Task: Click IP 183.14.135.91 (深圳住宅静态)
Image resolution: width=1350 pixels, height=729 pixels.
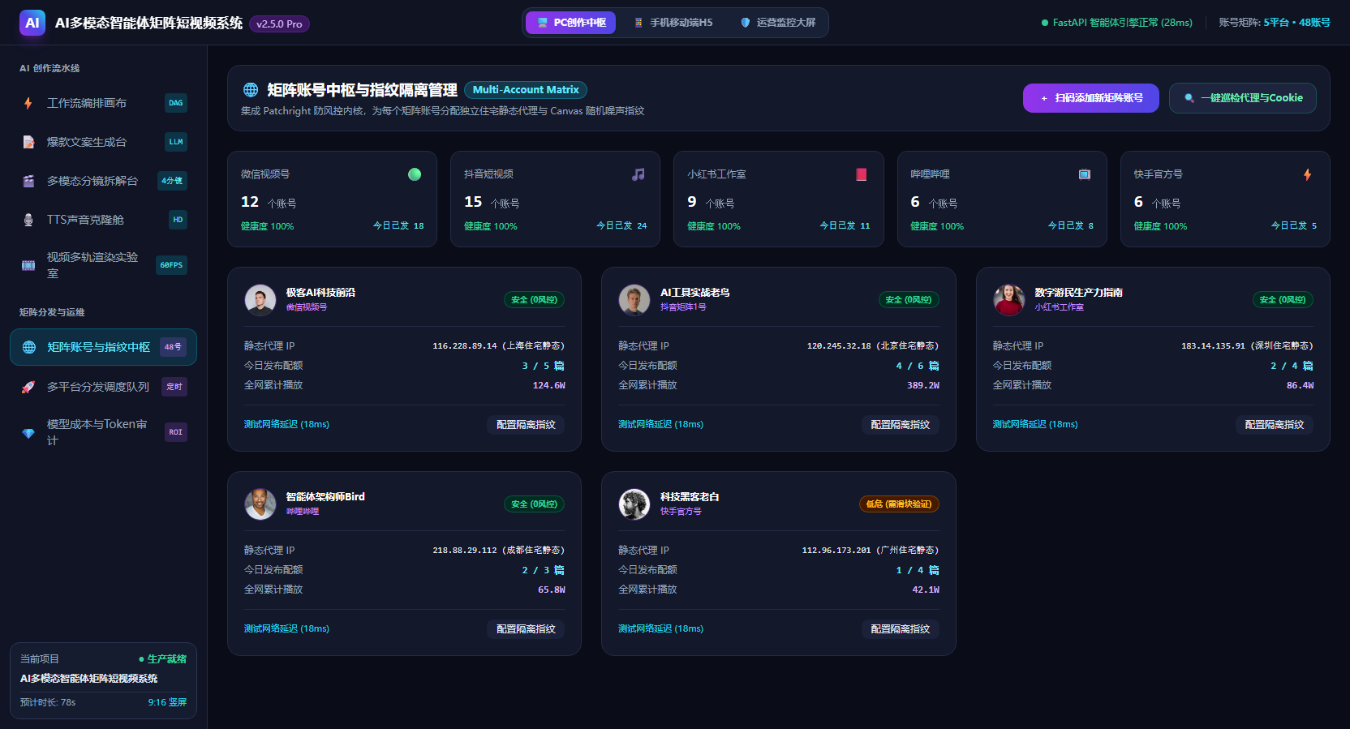Action: 1247,346
